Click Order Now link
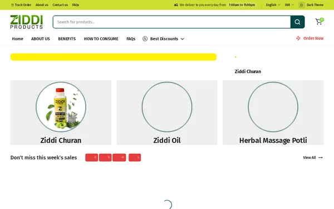This screenshot has height=209, width=334. pos(313,38)
